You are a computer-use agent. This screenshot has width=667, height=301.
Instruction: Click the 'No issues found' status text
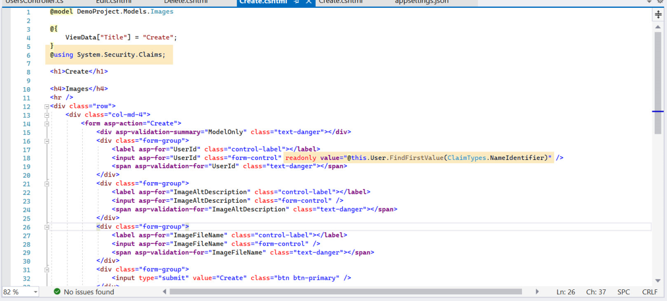pyautogui.click(x=89, y=292)
